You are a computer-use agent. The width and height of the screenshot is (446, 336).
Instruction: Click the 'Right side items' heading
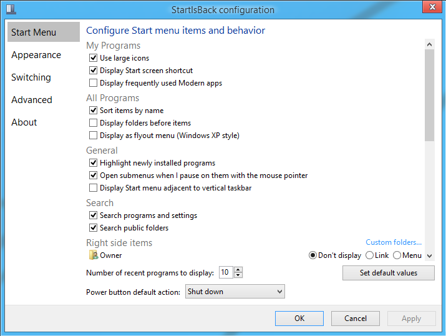[x=119, y=242]
